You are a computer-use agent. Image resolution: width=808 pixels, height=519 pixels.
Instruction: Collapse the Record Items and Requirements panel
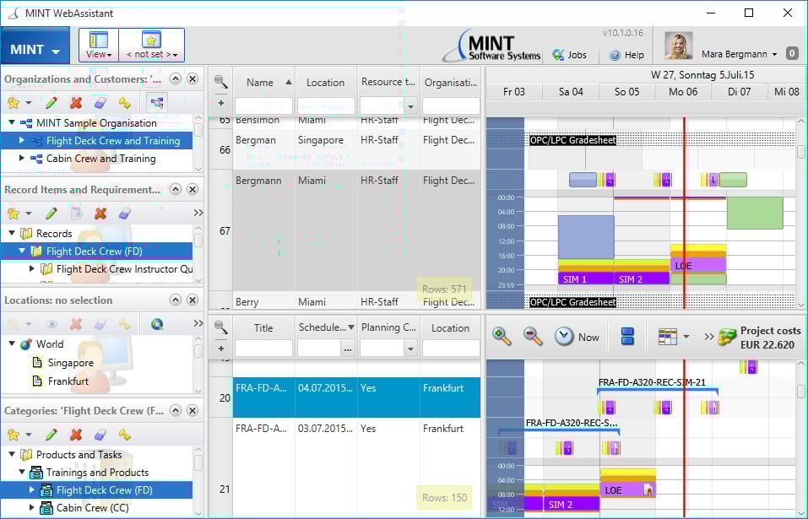[x=176, y=190]
